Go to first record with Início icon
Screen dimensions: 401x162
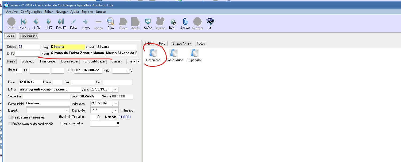click(24, 22)
